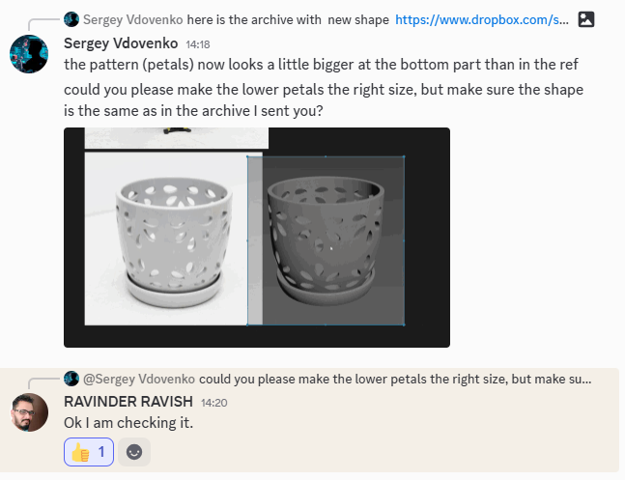625x480 pixels.
Task: Jump to the quoted 'could you please make' reply
Action: click(x=395, y=379)
